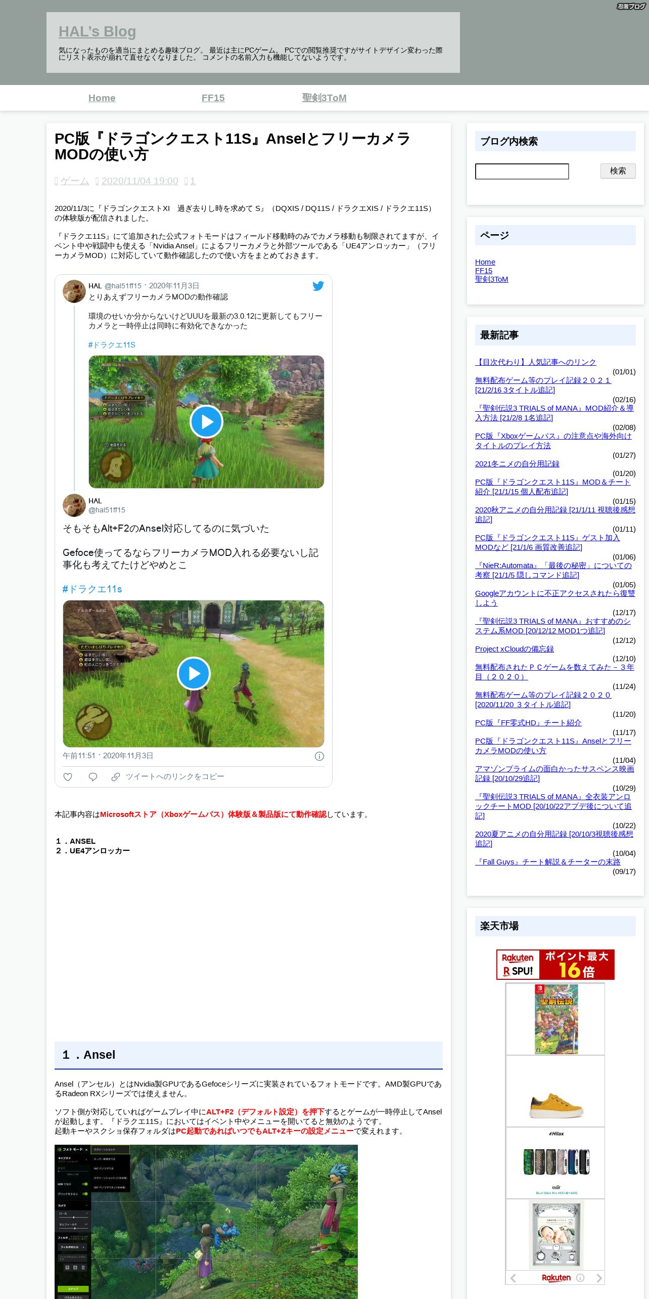The image size is (649, 1299).
Task: Focus the blog search input field
Action: click(x=522, y=171)
